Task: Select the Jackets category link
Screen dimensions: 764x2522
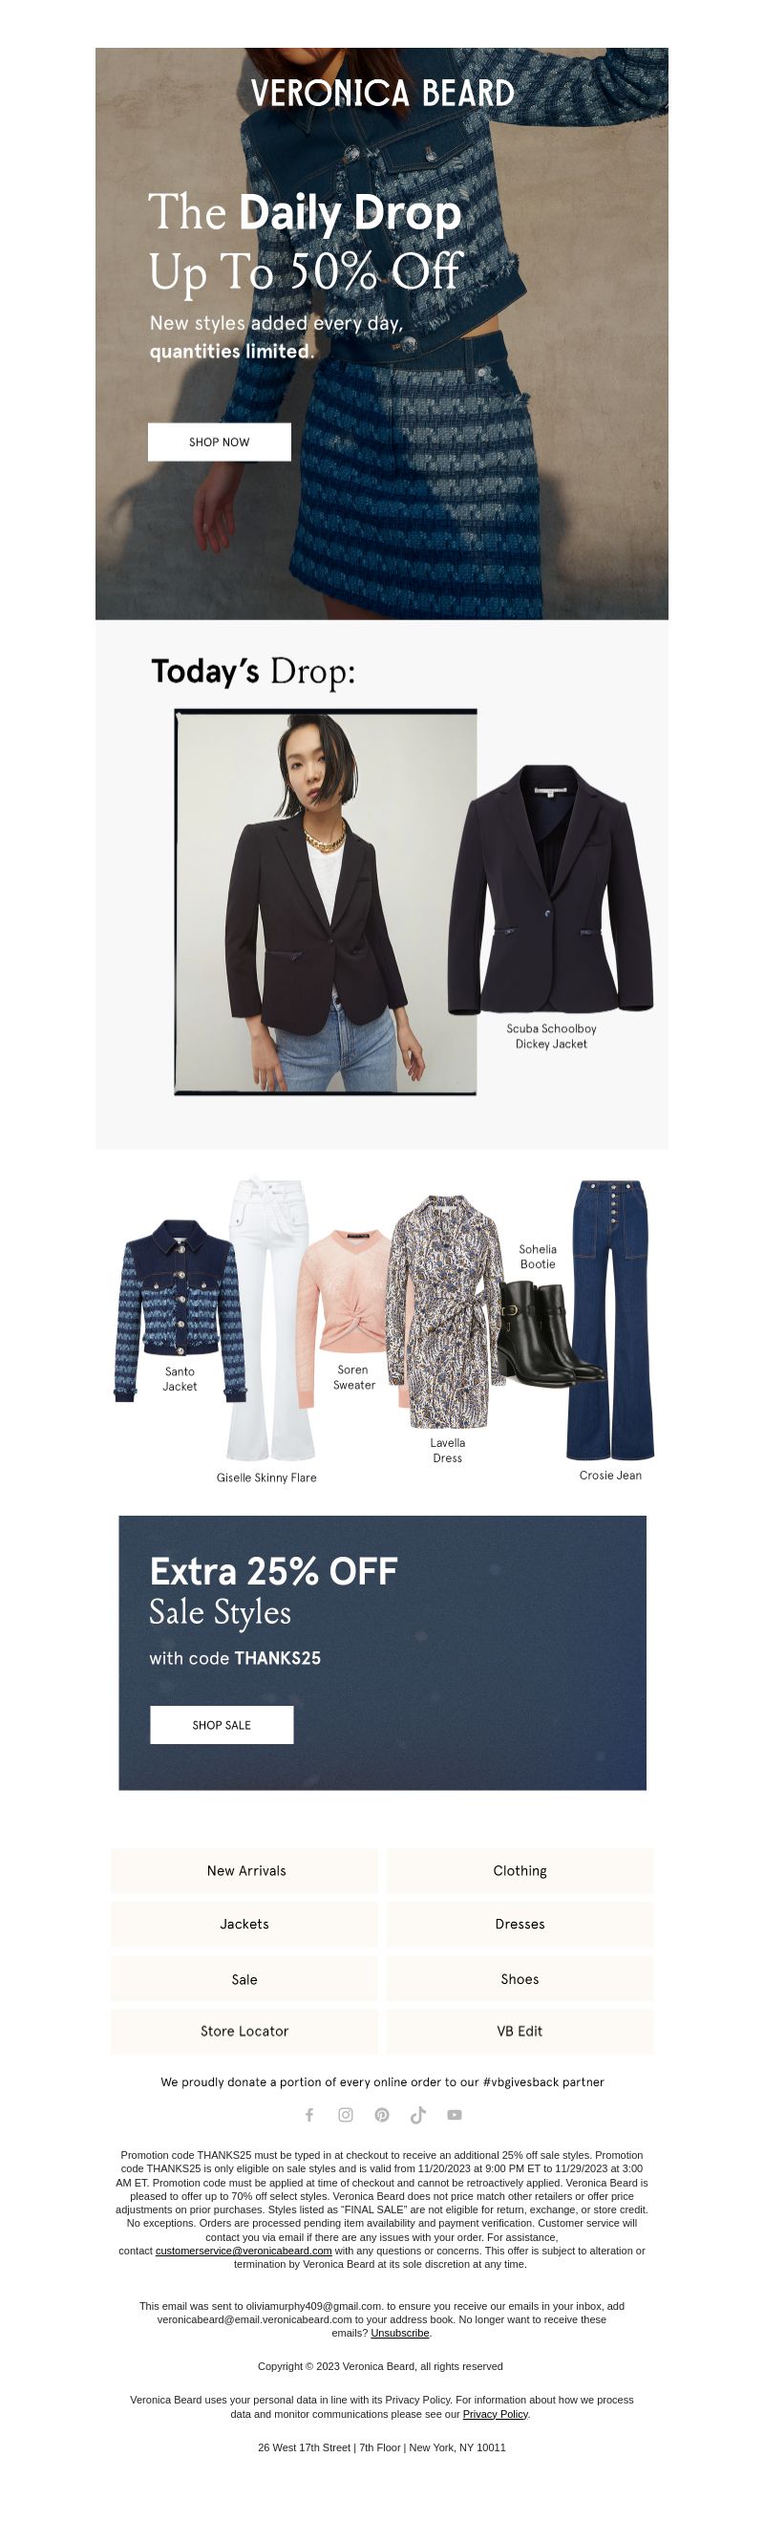Action: 244,1925
